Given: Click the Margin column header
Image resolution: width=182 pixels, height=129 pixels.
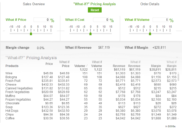Looking at the screenshot, I should click(156, 66).
